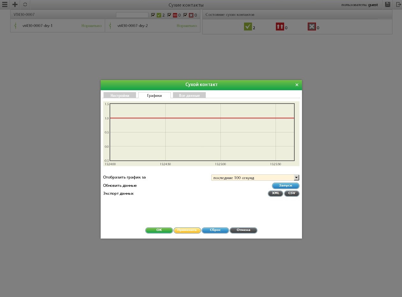
Task: Select the vt430-0007-dry-2 contact
Action: point(133,26)
